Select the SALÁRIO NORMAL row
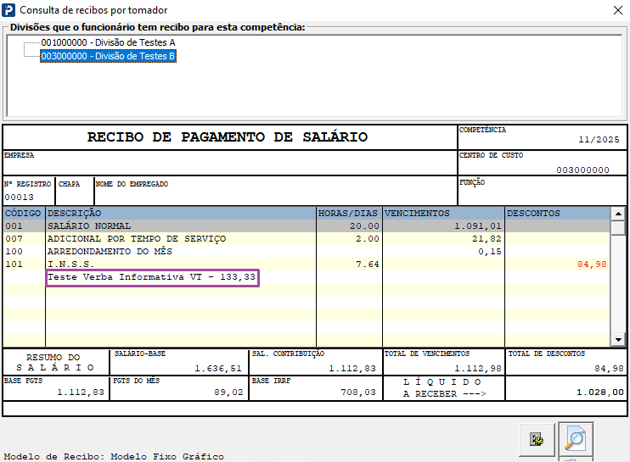 click(307, 226)
